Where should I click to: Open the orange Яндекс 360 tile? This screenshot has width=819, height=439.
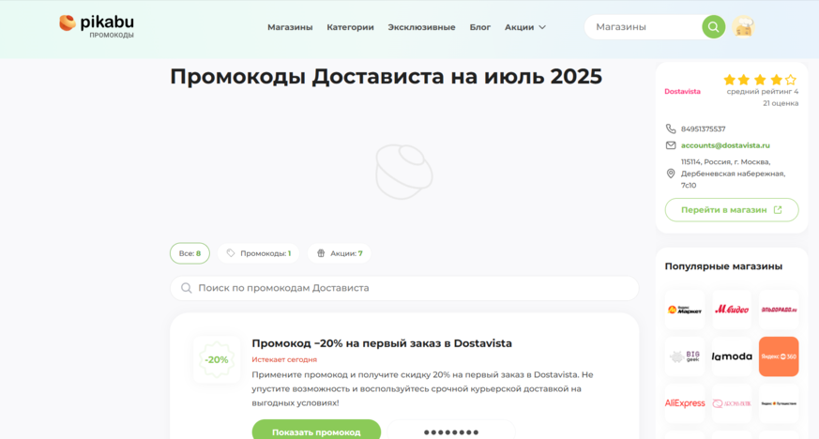(779, 356)
